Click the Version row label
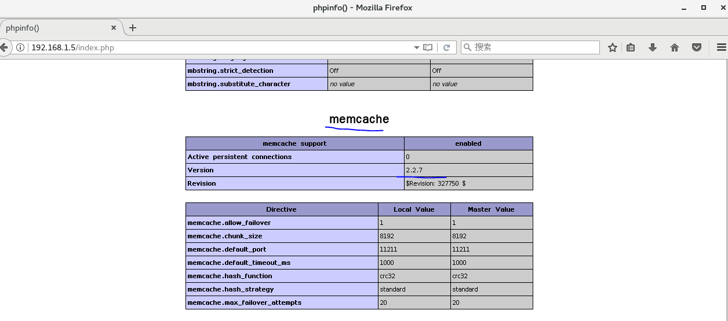728x321 pixels. click(x=201, y=170)
